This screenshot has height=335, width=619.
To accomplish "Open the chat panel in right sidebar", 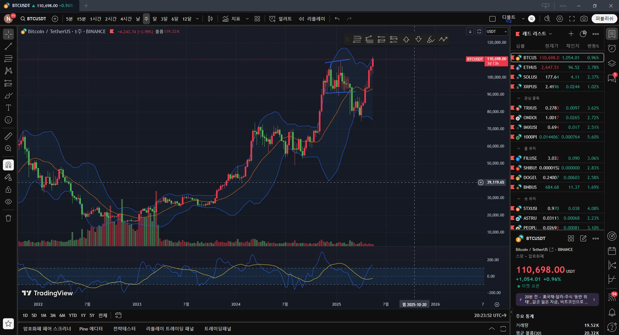I will (612, 78).
